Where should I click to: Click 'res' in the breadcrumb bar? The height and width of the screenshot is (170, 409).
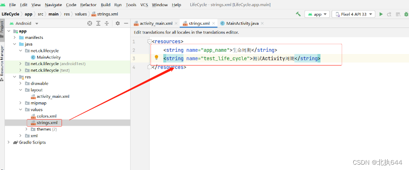(67, 14)
